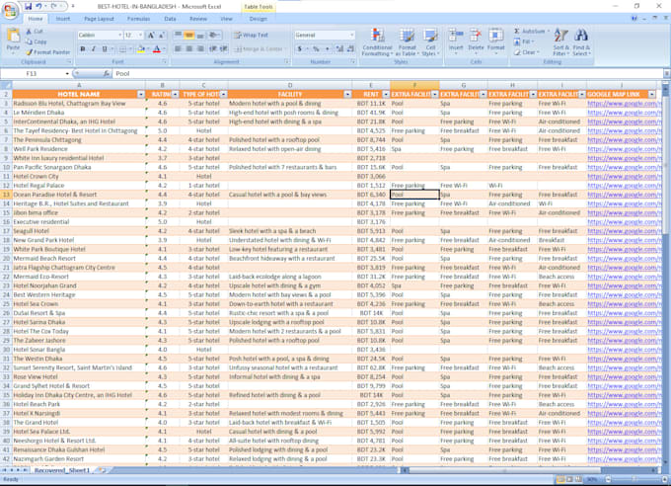Align text right in cell

click(x=200, y=48)
